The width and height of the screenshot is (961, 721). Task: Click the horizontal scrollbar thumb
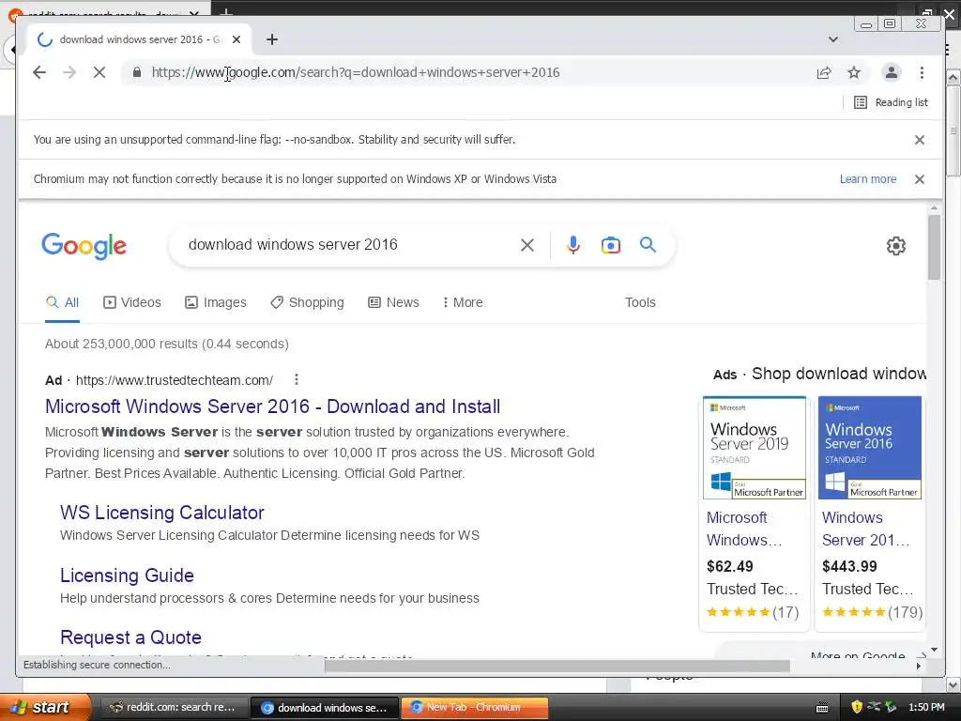click(557, 667)
